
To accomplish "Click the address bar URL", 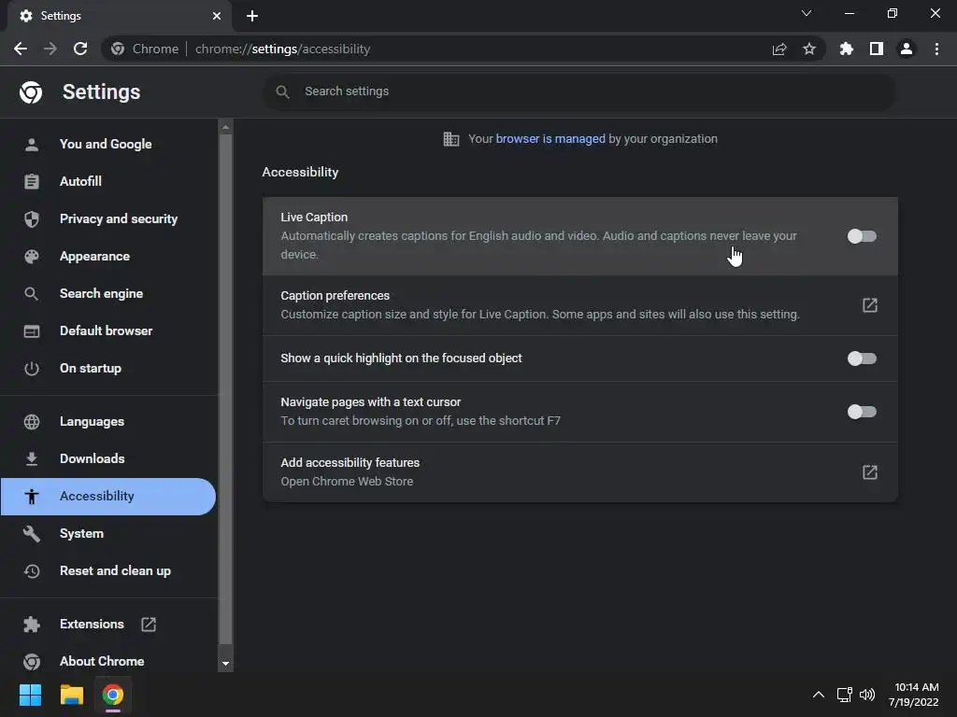I will coord(282,49).
